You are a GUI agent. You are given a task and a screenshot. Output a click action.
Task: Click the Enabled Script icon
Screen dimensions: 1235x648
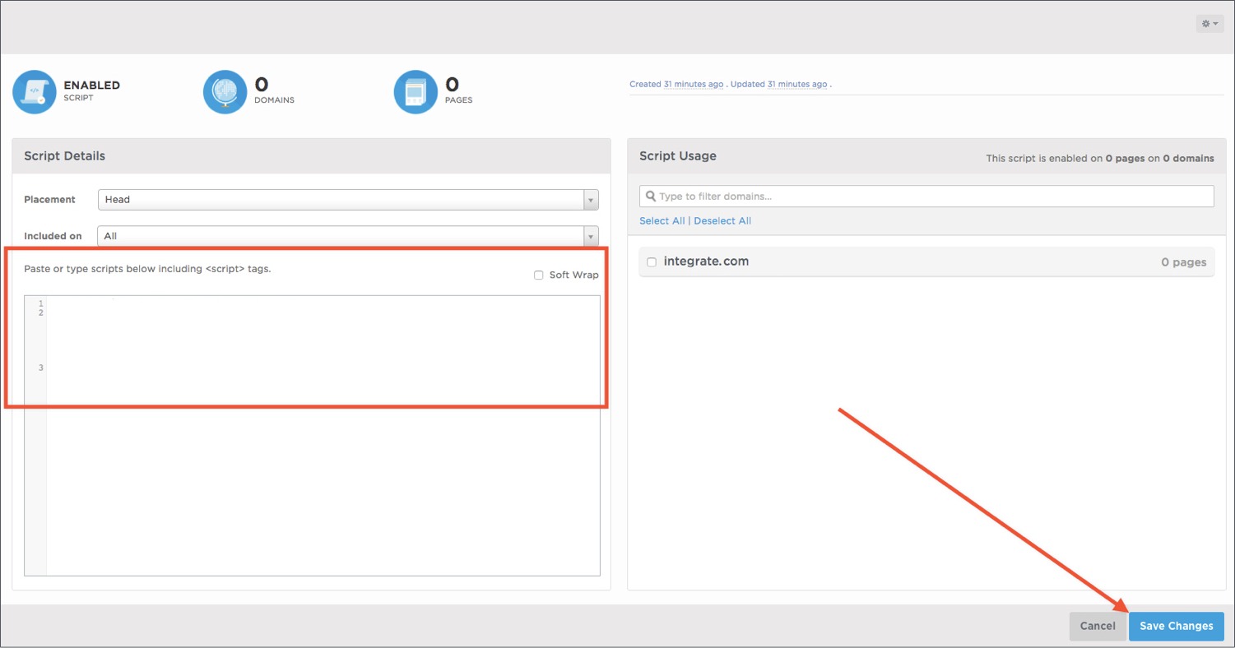[35, 92]
